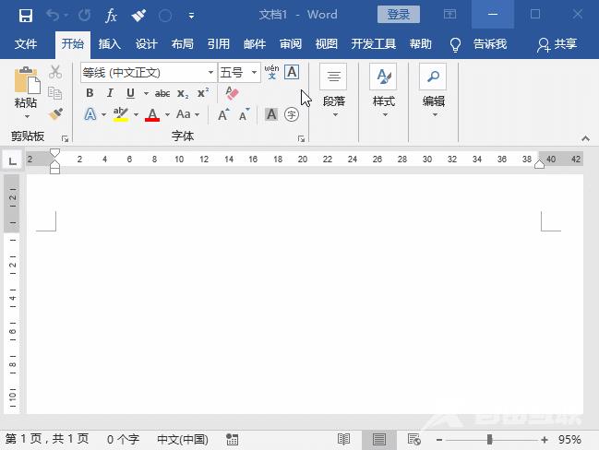Switch to Web Layout view icon

tap(414, 439)
